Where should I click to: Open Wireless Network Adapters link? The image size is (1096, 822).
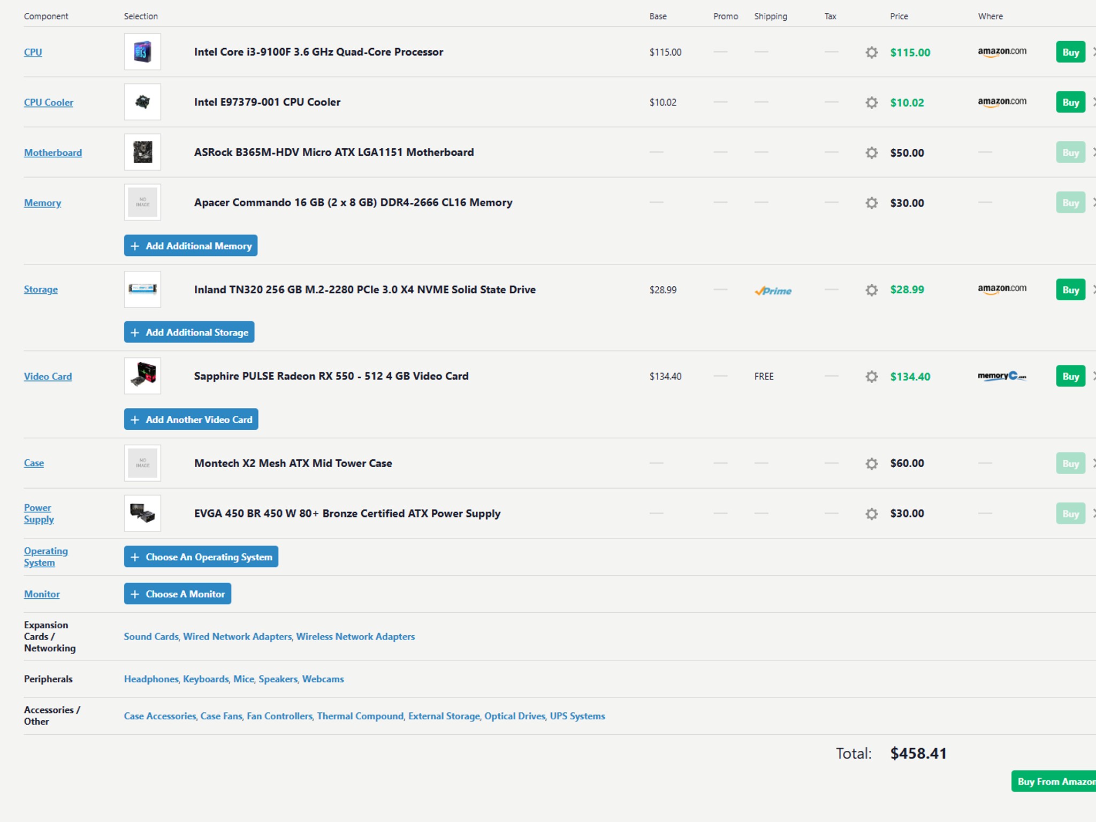click(355, 636)
